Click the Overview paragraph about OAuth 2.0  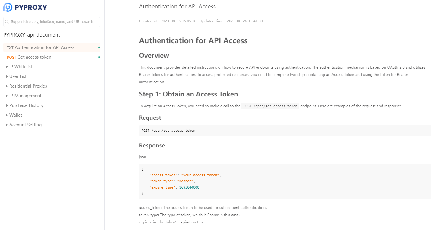coord(282,74)
